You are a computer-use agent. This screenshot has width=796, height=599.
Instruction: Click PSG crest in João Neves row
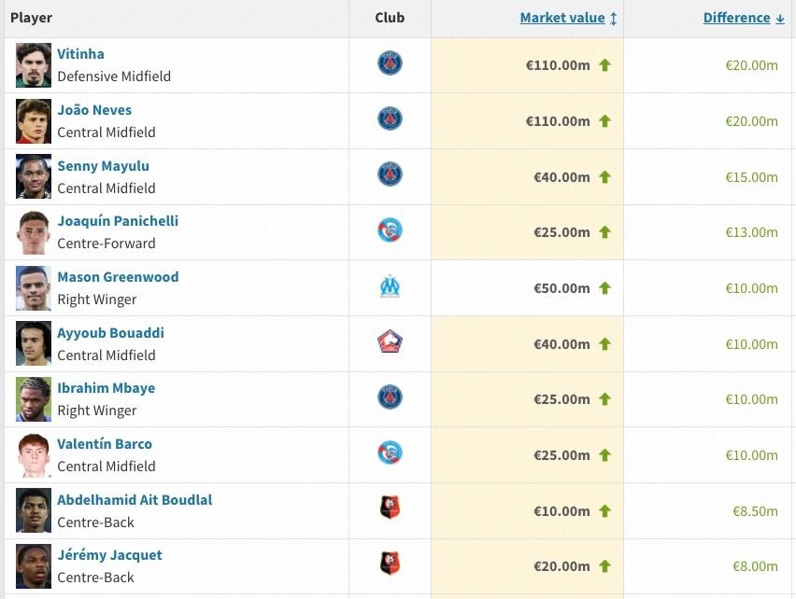390,119
